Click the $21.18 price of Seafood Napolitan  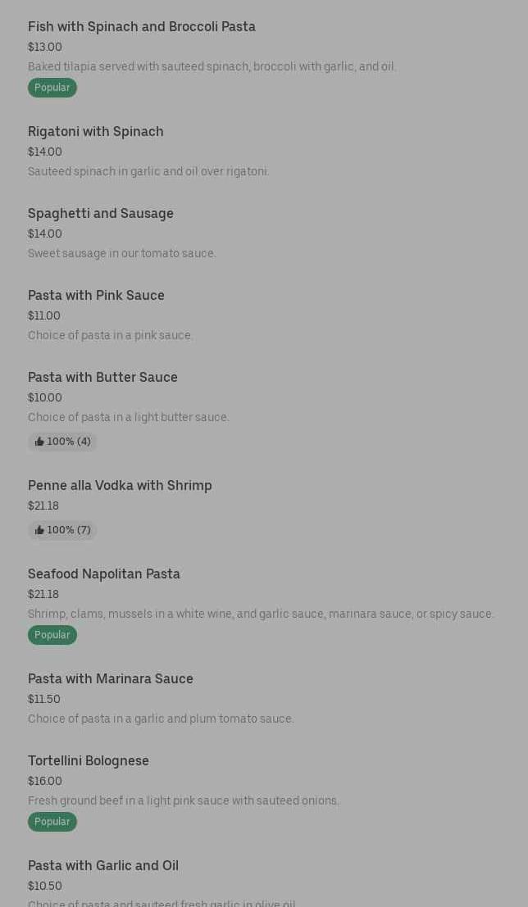pos(43,595)
